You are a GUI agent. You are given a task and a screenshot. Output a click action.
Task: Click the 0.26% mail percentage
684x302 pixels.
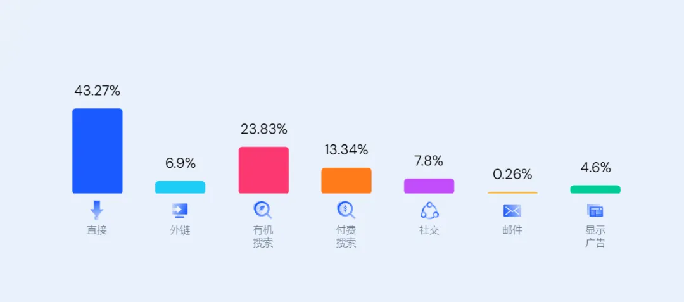(x=512, y=175)
